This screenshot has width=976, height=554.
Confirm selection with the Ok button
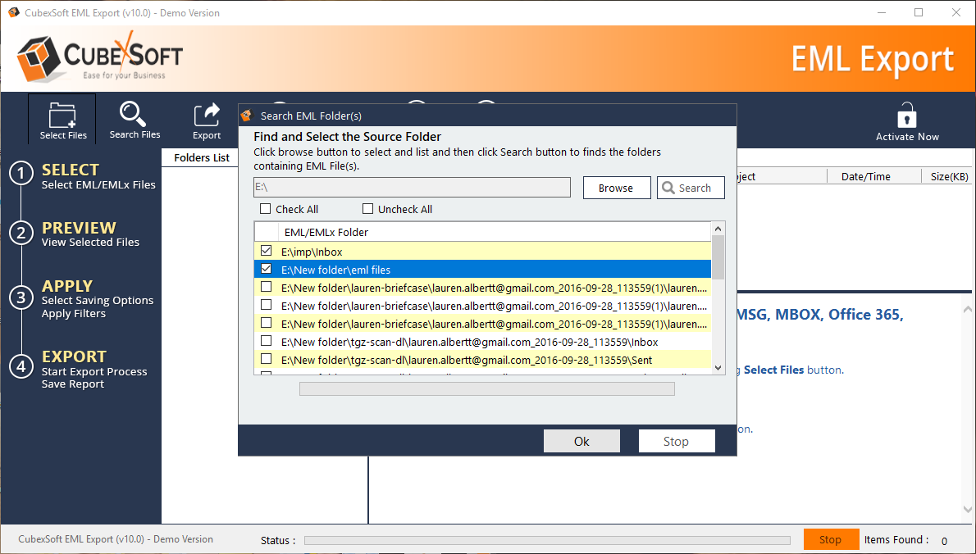[581, 441]
